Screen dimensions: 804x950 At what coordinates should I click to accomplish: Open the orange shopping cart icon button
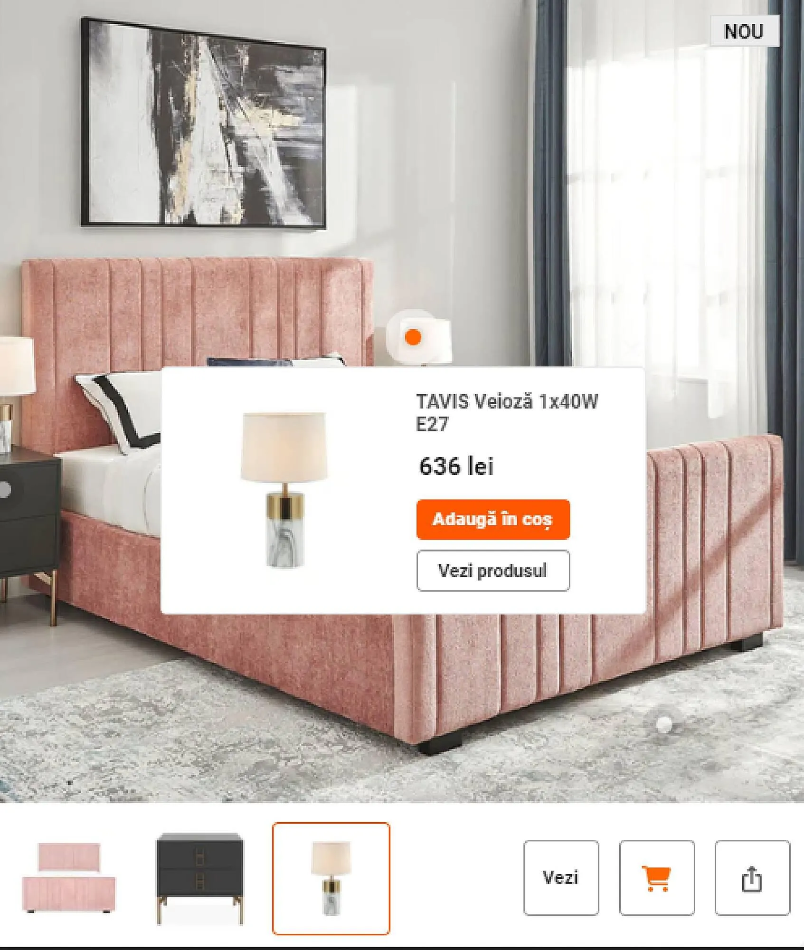click(x=656, y=878)
